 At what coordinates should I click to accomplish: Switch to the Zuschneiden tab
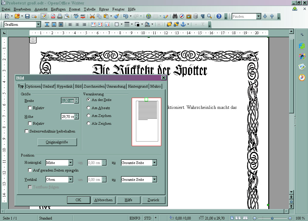pyautogui.click(x=94, y=86)
